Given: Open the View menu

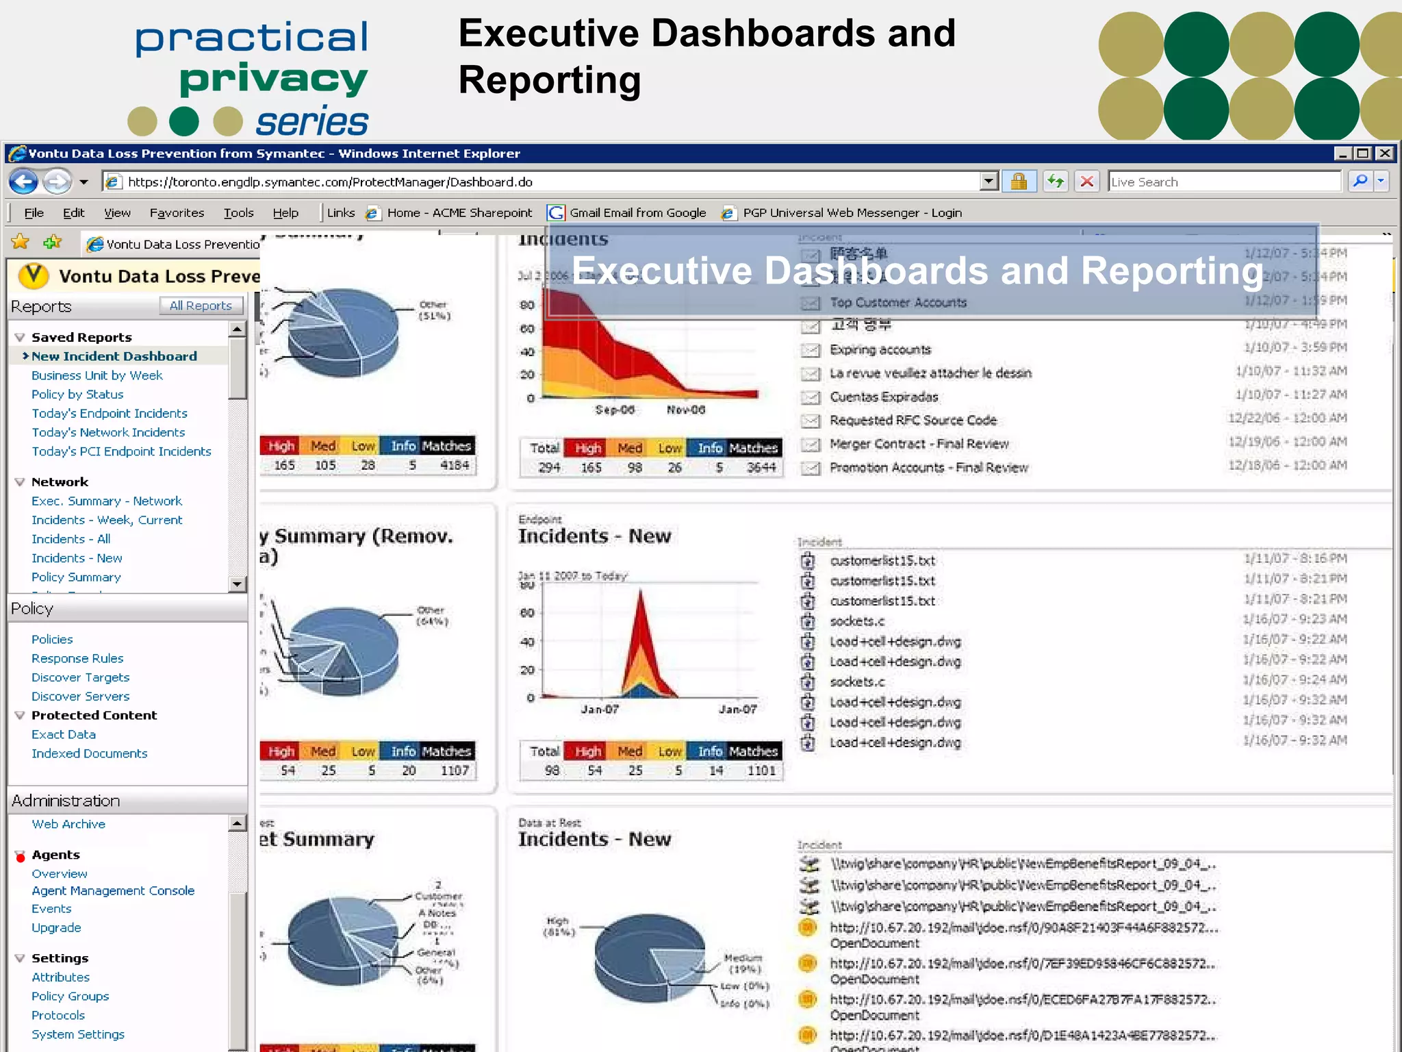Looking at the screenshot, I should [x=117, y=213].
